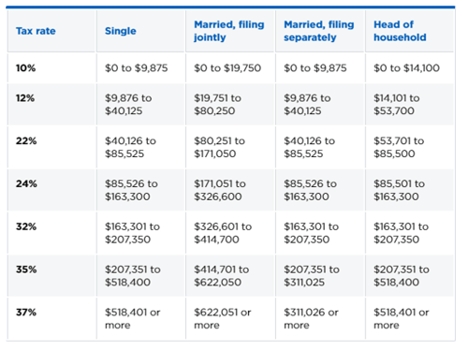Select the $0 to $14,100 cell
The width and height of the screenshot is (468, 350).
point(406,68)
